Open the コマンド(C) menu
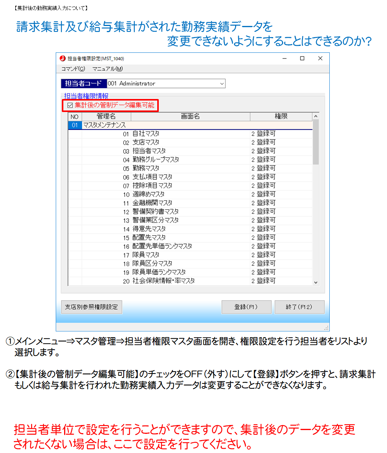Screen dimensions: 387x453 [73, 69]
